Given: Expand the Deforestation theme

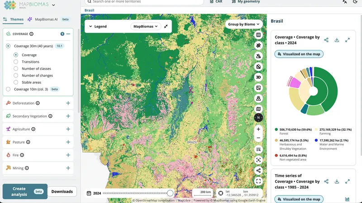Looking at the screenshot, I should (68, 103).
